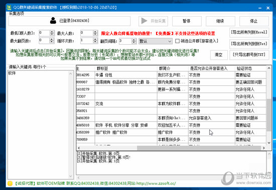Adjust the 翻页间隔 spinner arrows
Viewport: 276px width, 190px height.
tap(134, 41)
